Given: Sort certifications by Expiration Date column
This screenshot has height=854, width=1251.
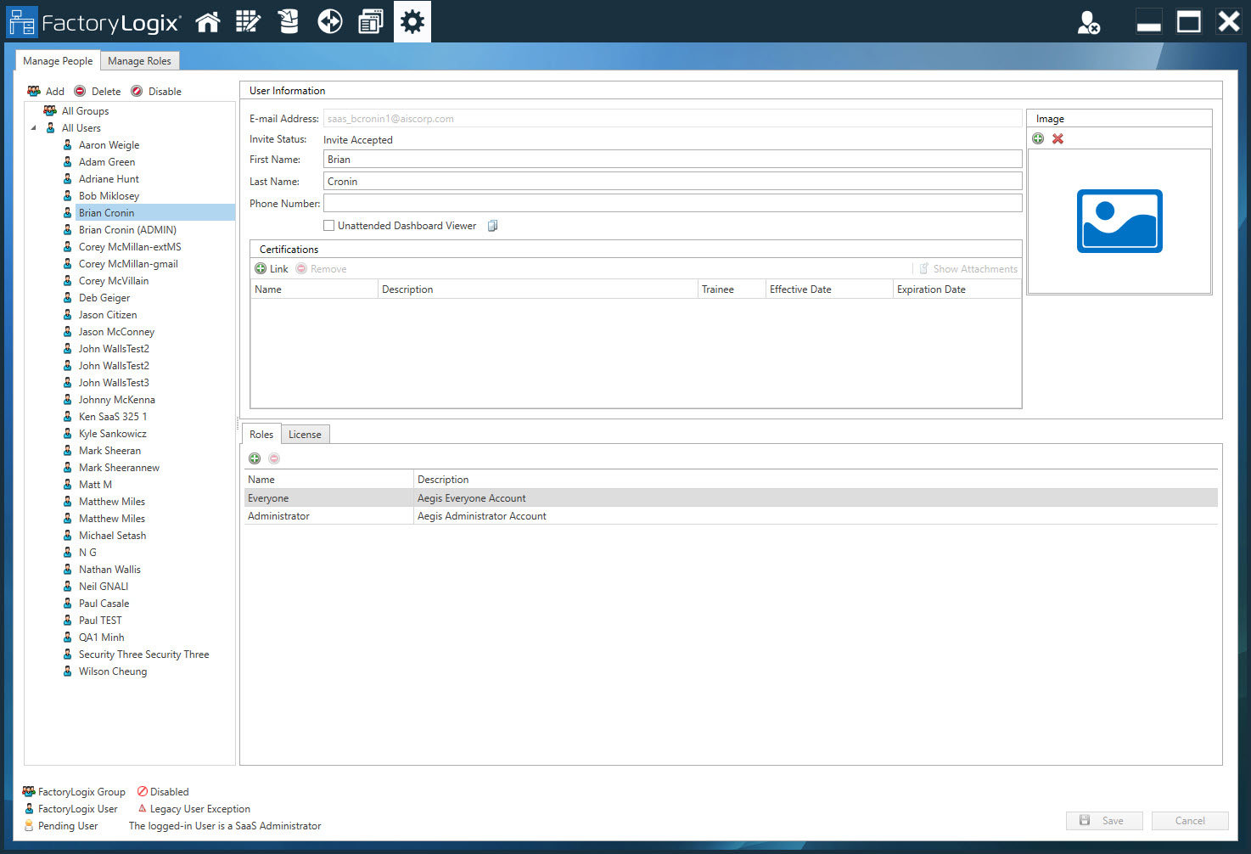Looking at the screenshot, I should [956, 289].
